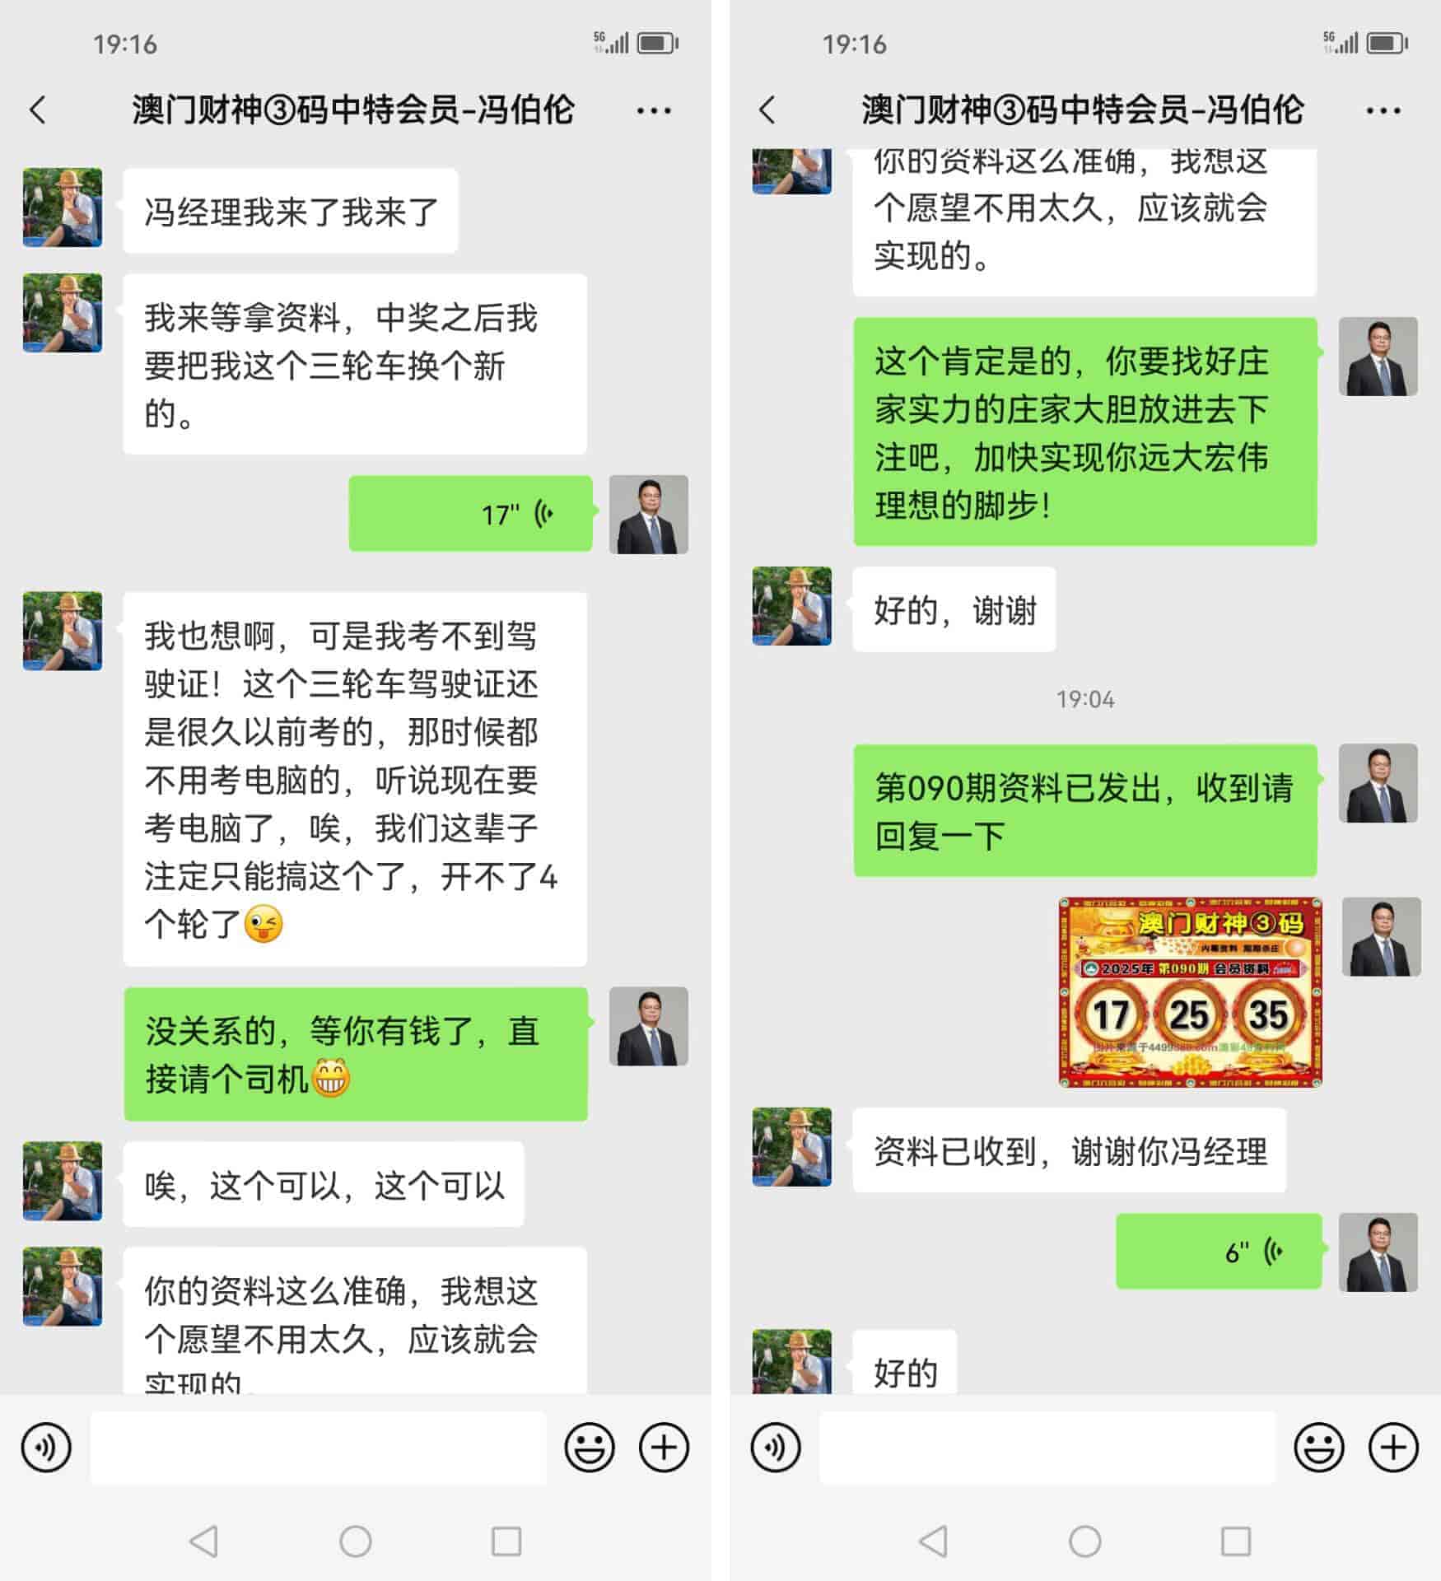Screen dimensions: 1441x1581
Task: Tap the 第090期资料已发出 message bubble
Action: pyautogui.click(x=1085, y=811)
